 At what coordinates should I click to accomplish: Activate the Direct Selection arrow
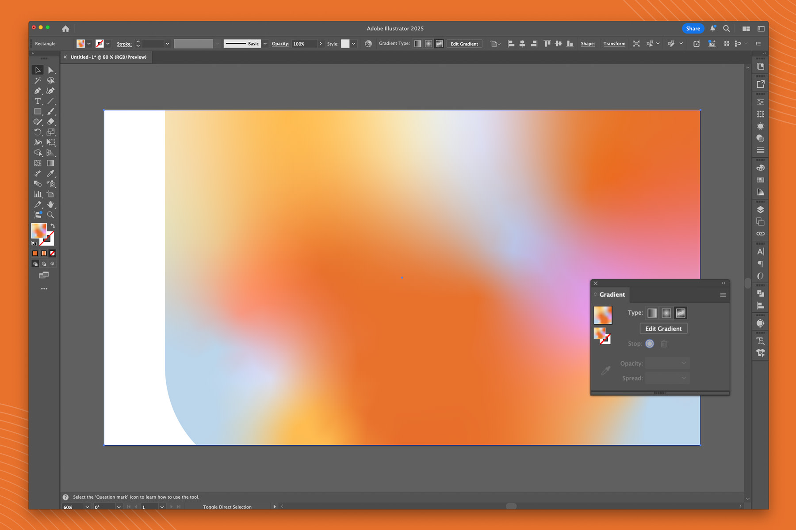(x=51, y=69)
